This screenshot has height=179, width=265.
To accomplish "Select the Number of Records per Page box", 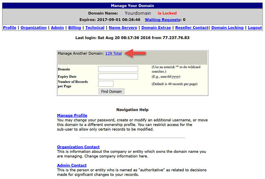I will pos(106,84).
